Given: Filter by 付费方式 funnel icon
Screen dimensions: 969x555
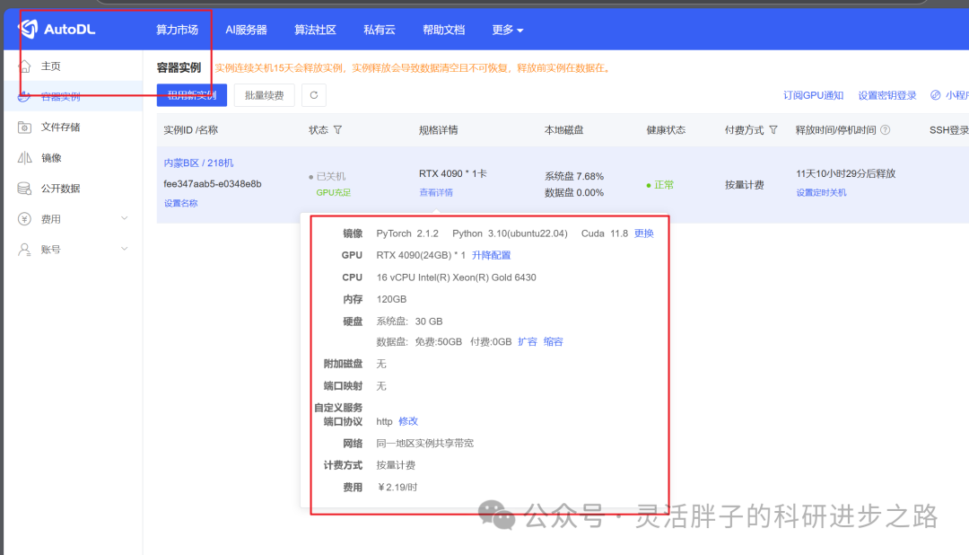Looking at the screenshot, I should point(773,130).
